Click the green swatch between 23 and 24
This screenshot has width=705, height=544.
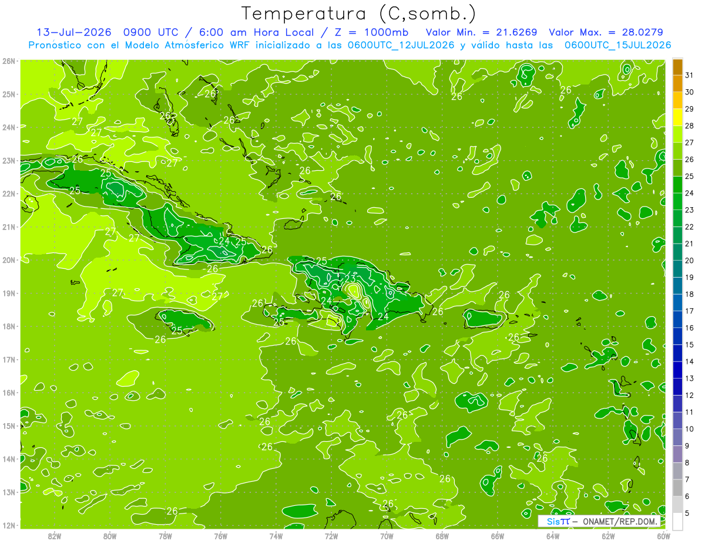point(677,202)
